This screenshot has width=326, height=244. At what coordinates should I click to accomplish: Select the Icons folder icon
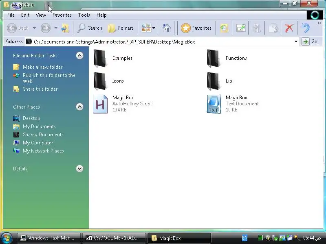pos(100,81)
